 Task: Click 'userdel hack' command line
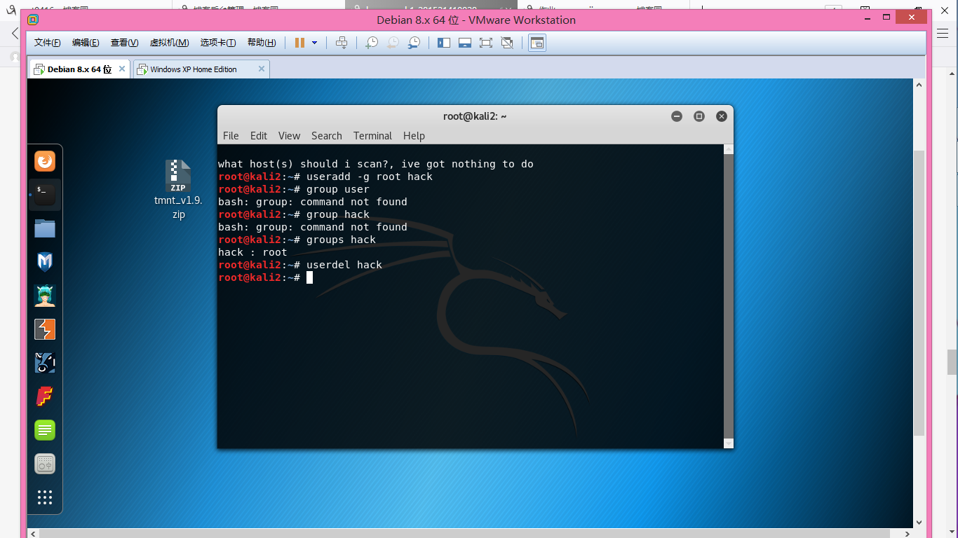[300, 265]
